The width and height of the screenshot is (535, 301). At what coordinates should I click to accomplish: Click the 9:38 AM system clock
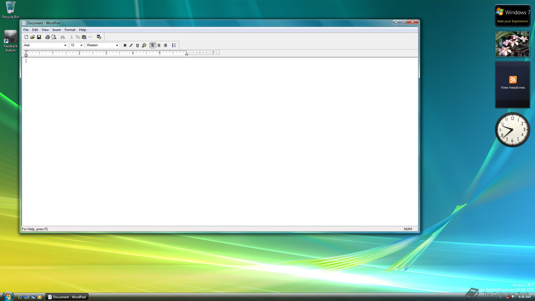tap(524, 297)
